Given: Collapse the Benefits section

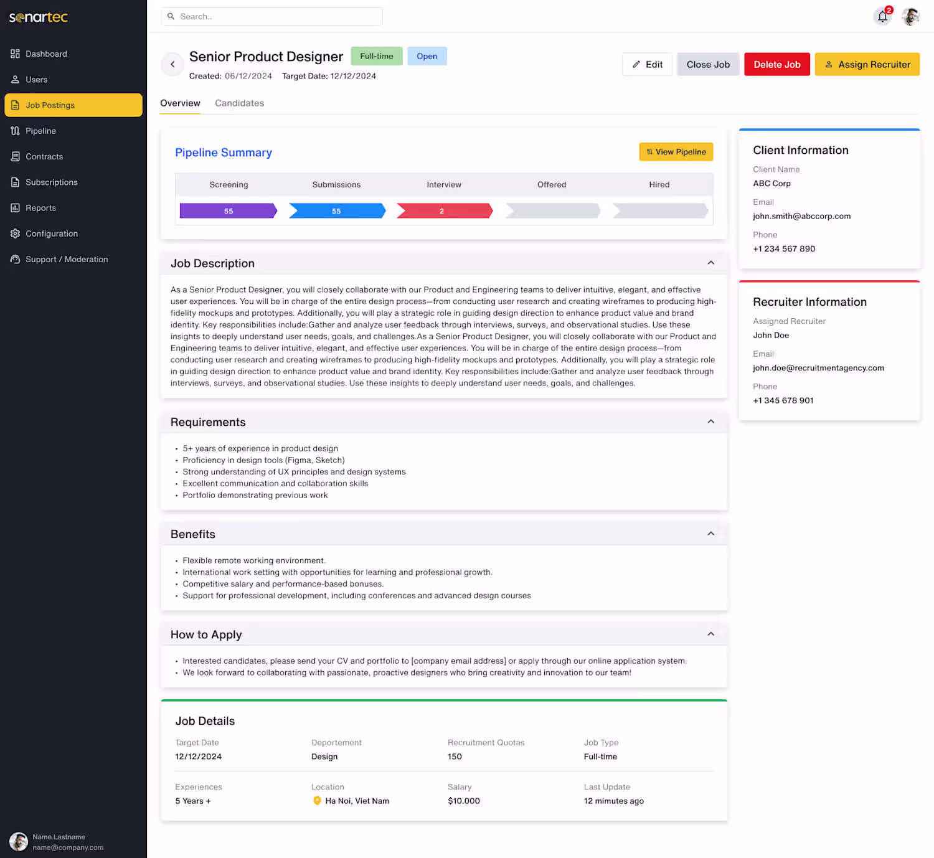Looking at the screenshot, I should [x=710, y=534].
